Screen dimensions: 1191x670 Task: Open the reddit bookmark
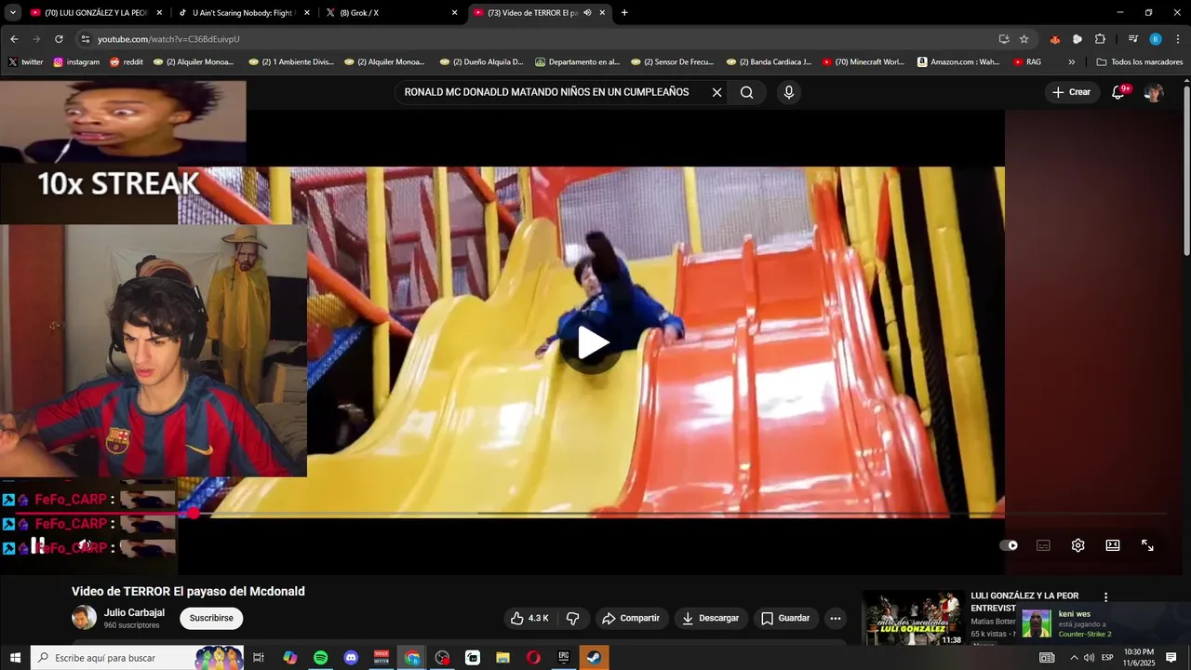coord(127,62)
